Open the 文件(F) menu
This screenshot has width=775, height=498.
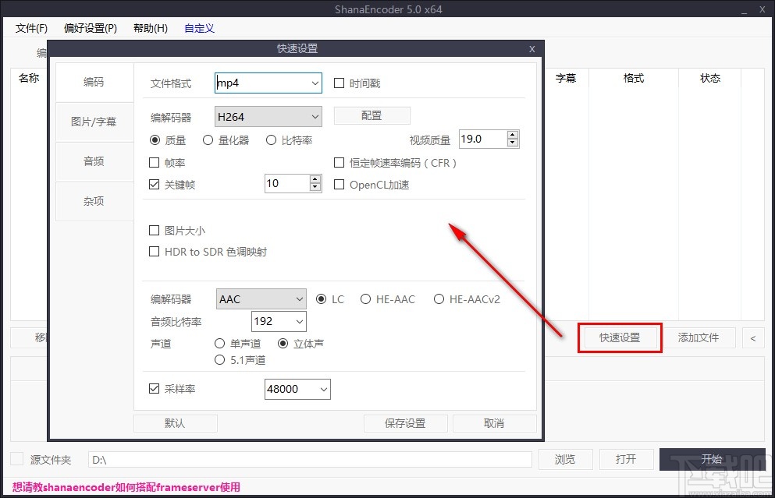[x=32, y=28]
